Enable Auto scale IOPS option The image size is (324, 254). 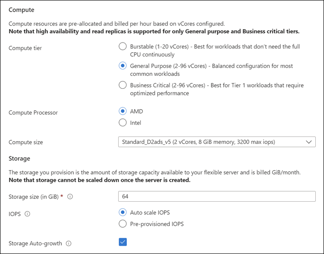coord(122,212)
